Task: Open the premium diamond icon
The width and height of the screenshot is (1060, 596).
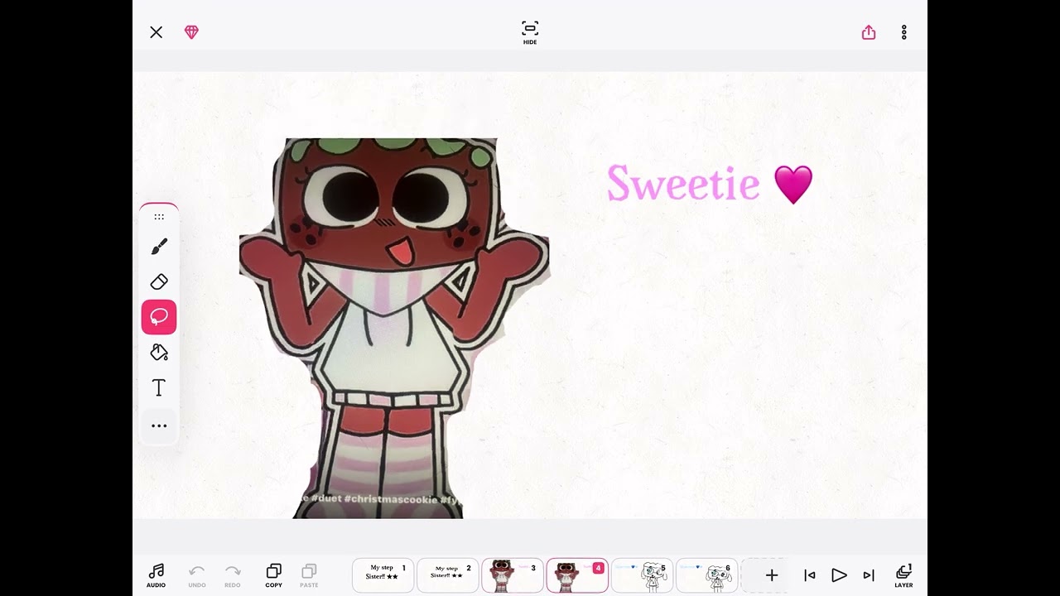Action: pos(191,32)
